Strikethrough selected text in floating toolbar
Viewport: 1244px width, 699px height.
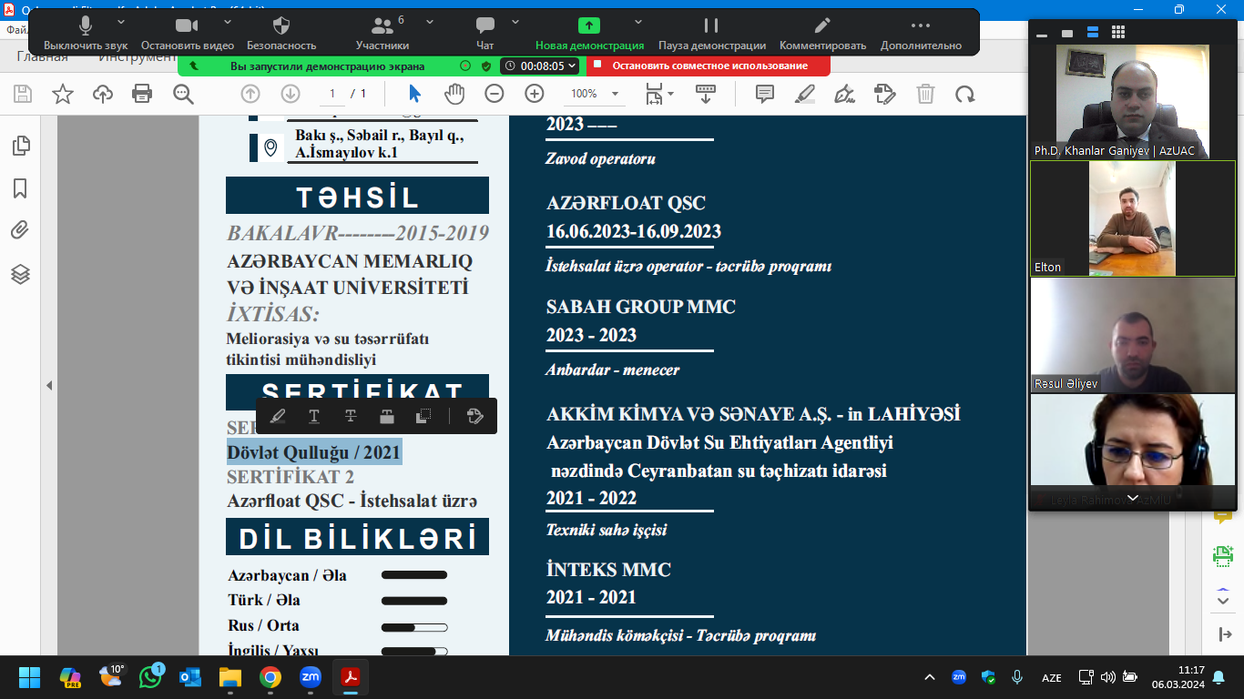[x=351, y=416]
